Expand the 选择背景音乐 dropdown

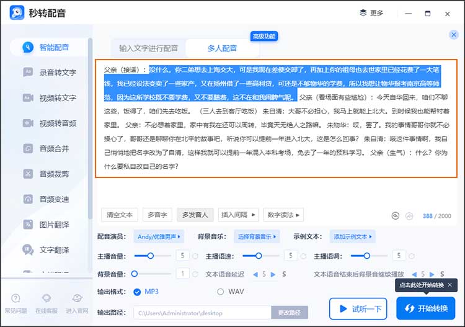(x=257, y=236)
